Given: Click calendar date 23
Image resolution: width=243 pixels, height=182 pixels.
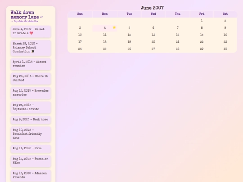Looking at the screenshot, I should [225, 42].
